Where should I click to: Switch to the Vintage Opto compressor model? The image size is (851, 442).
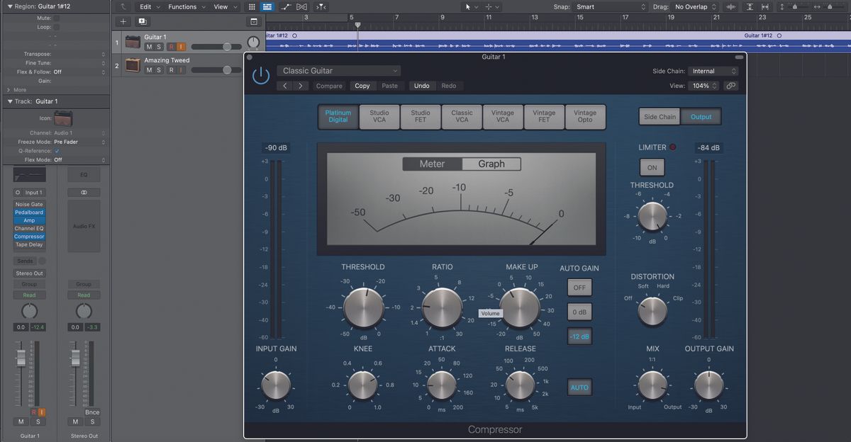click(x=585, y=117)
